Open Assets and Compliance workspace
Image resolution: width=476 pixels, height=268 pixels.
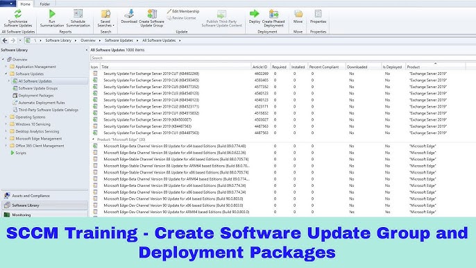(44, 196)
